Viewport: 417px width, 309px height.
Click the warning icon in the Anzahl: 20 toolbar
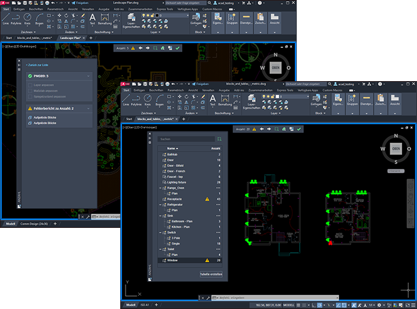coord(254,129)
